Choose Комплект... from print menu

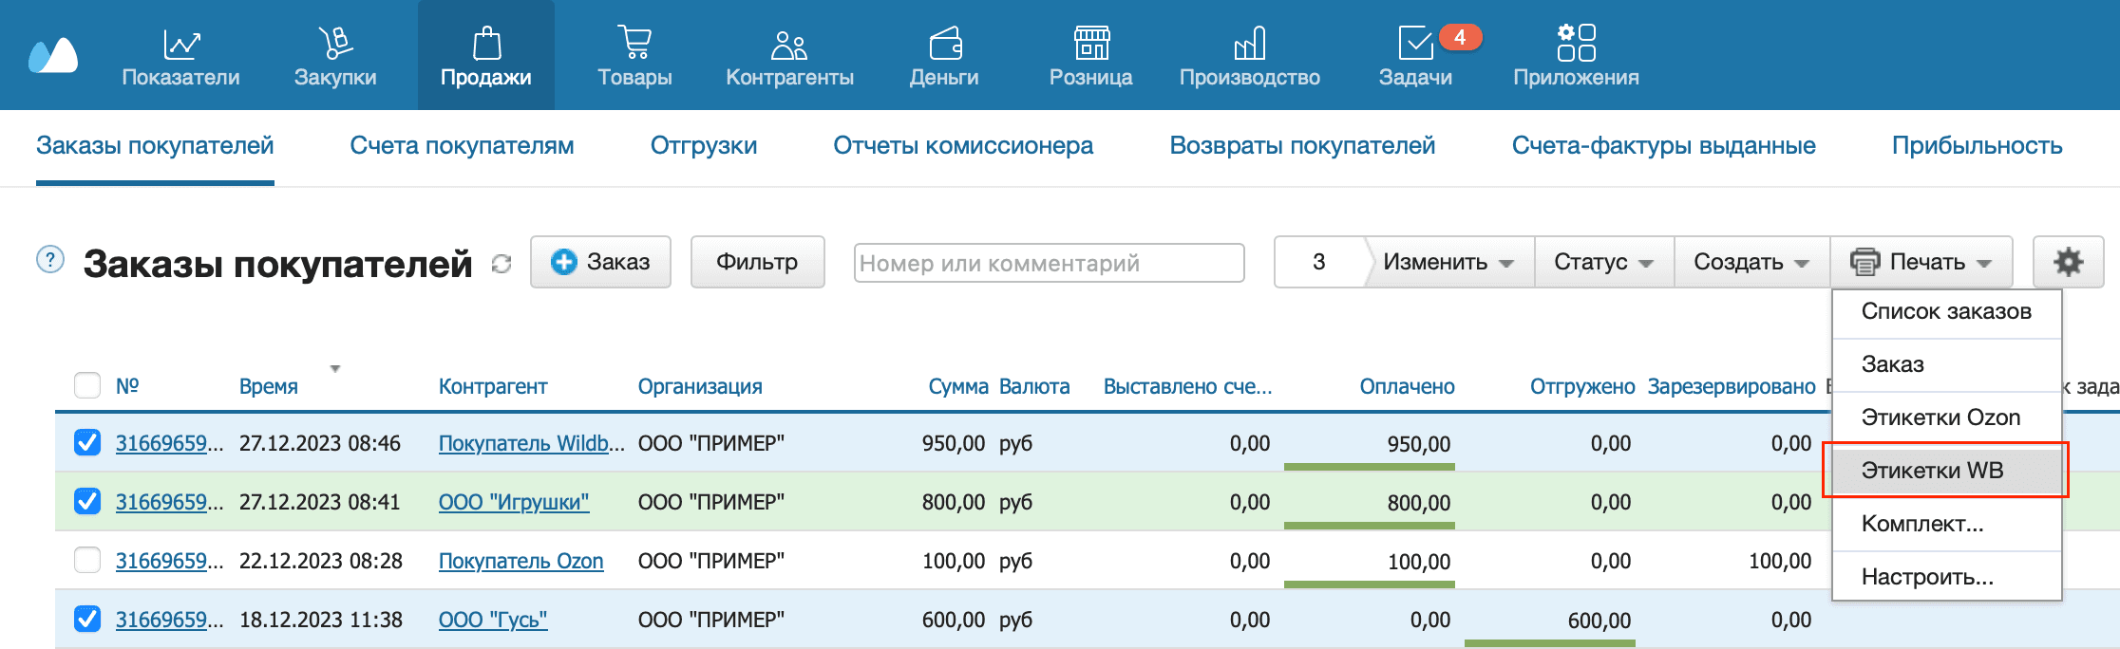point(1947,524)
